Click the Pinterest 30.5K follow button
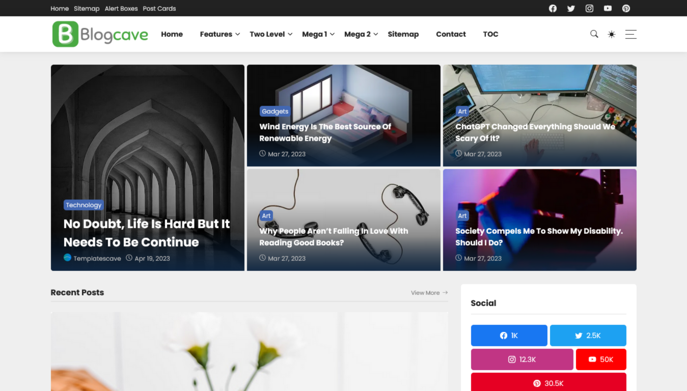Screen dimensions: 687x391 coord(548,383)
